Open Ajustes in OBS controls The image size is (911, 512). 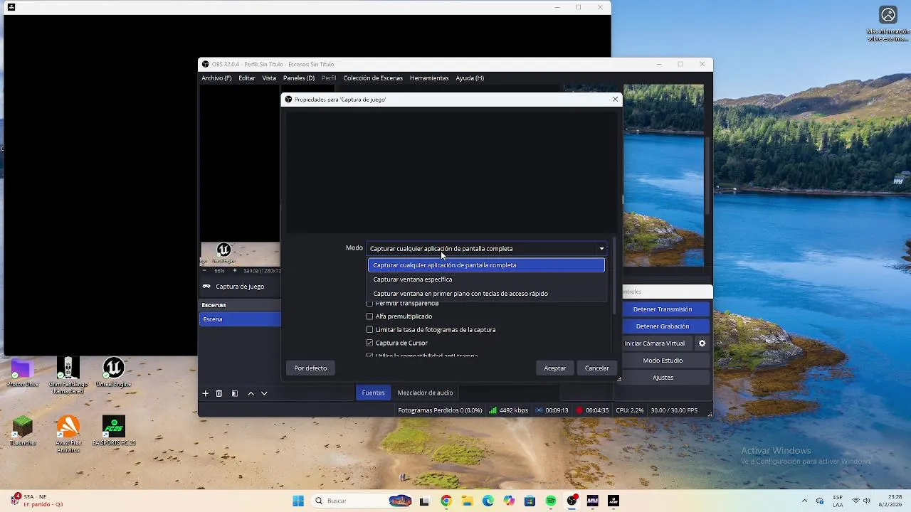click(x=663, y=378)
